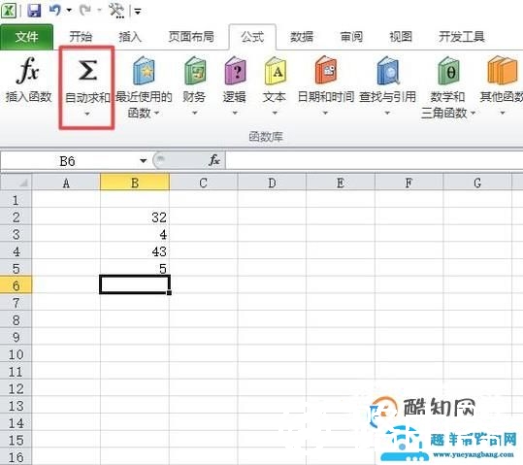
Task: Open the Logical (逻辑) functions icon
Action: pos(235,71)
